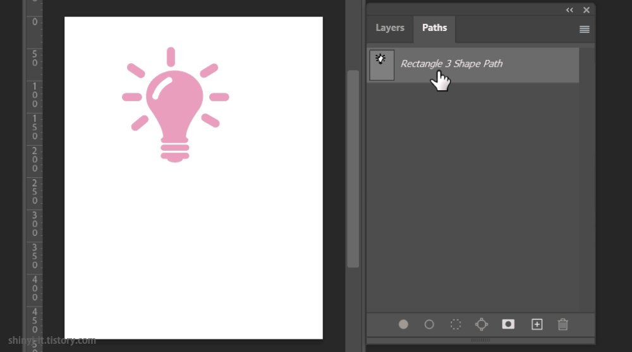Click the lightbulb path thumbnail

[x=382, y=65]
